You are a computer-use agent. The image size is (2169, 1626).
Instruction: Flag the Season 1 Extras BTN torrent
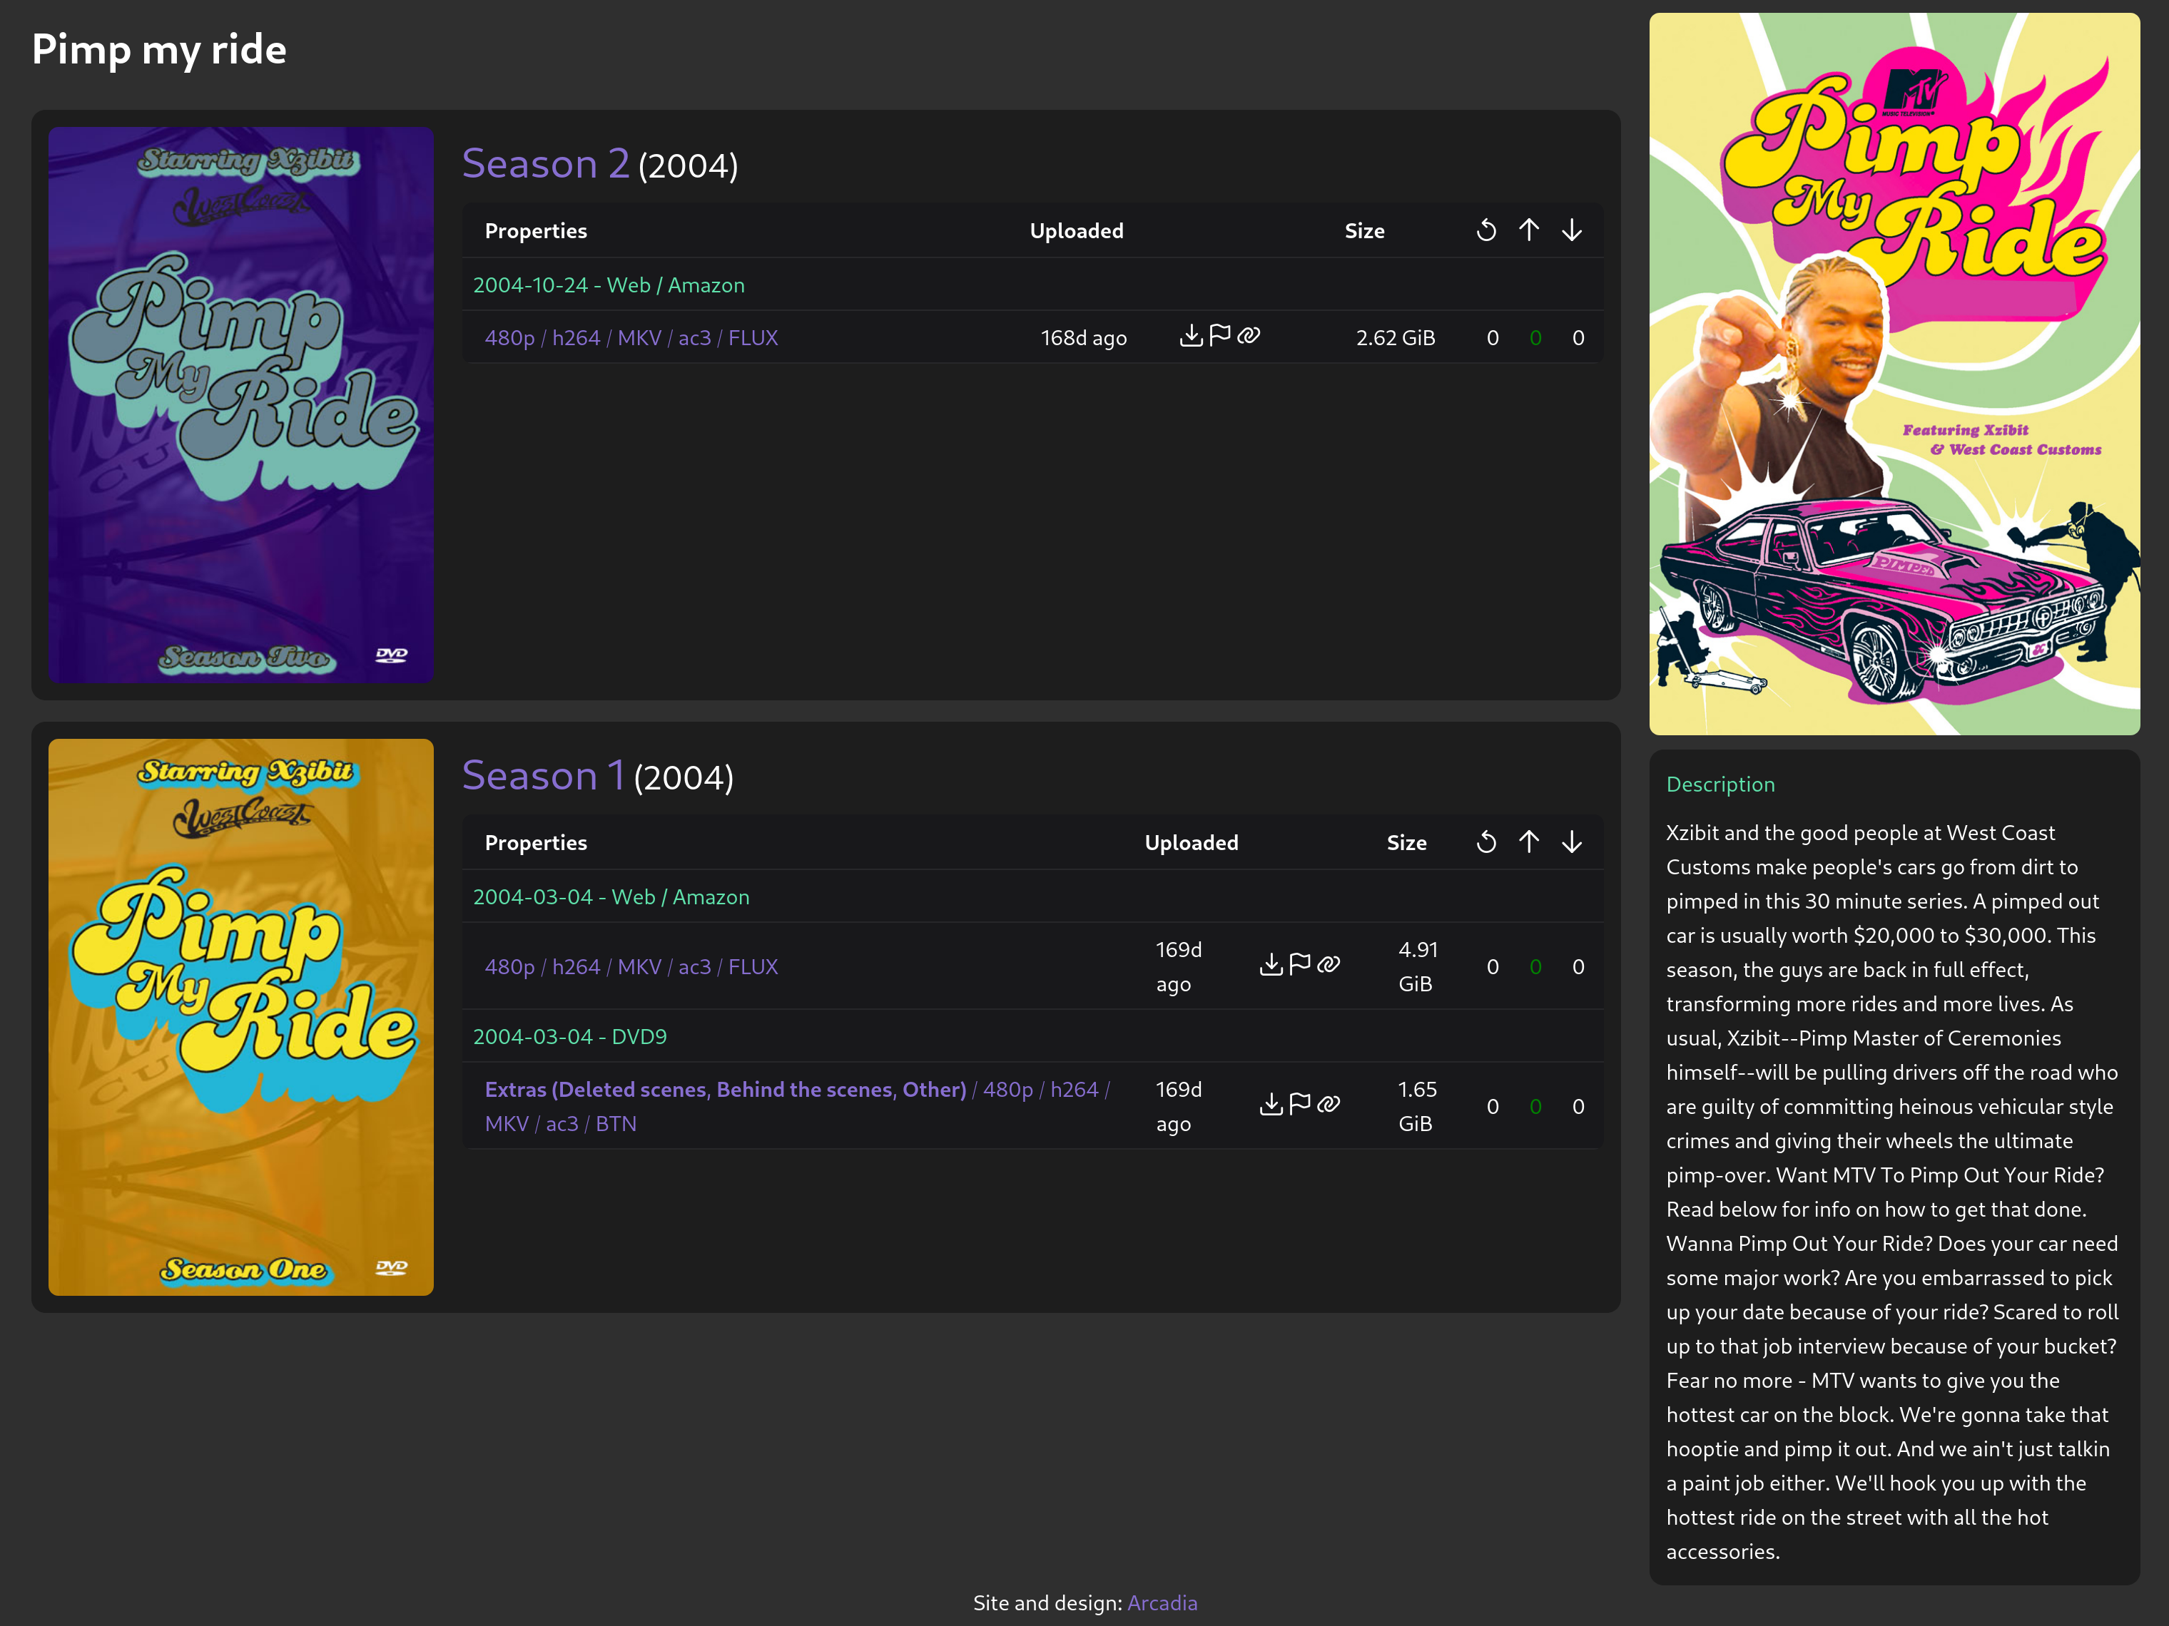[1300, 1105]
